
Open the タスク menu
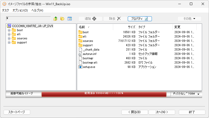[x=5, y=10]
